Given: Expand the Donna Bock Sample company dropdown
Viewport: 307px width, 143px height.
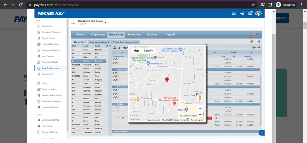Looking at the screenshot, I should tap(105, 23).
